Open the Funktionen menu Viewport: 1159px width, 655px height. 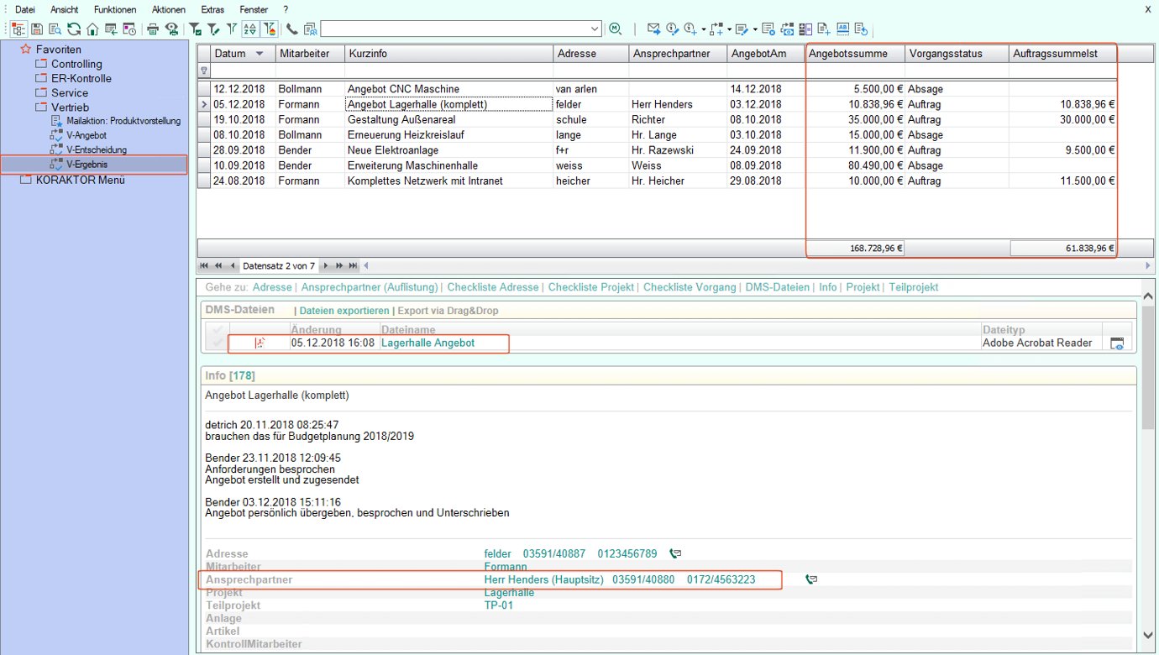(115, 9)
